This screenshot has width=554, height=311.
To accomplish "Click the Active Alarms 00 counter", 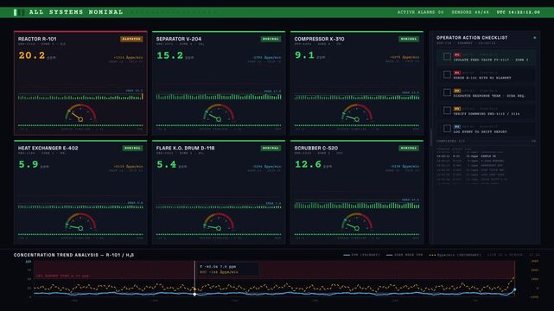I will click(x=420, y=12).
